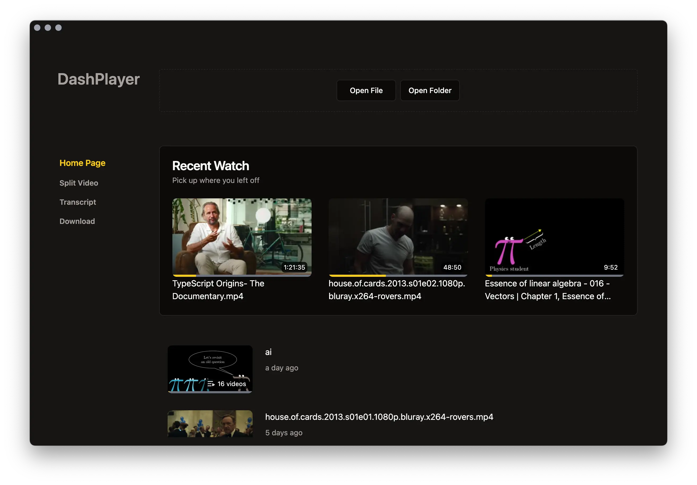Open the Split Video section
The width and height of the screenshot is (697, 485).
pyautogui.click(x=79, y=183)
